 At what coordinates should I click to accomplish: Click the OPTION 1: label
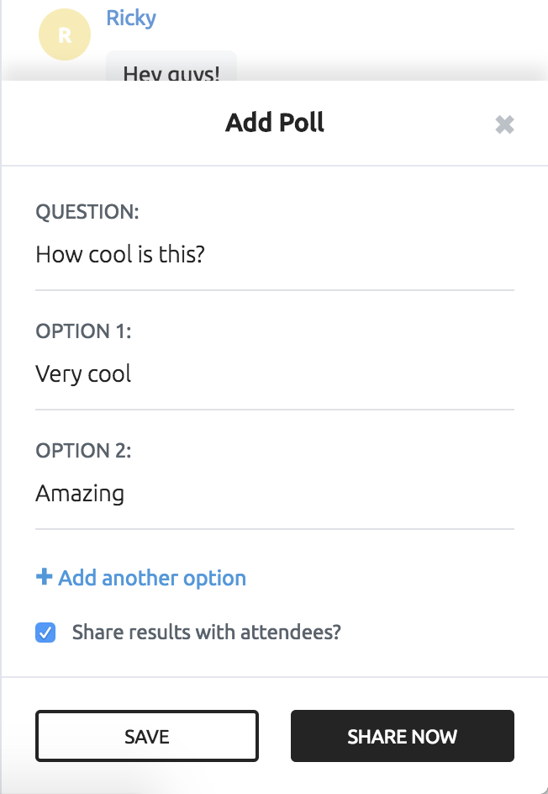[x=83, y=331]
